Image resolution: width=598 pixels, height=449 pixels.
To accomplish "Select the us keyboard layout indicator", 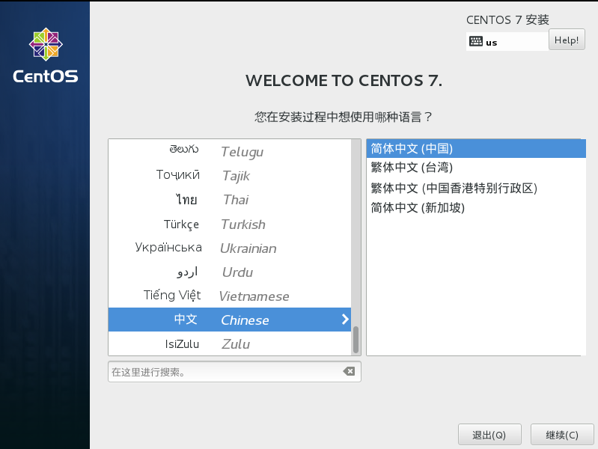I will tap(507, 41).
